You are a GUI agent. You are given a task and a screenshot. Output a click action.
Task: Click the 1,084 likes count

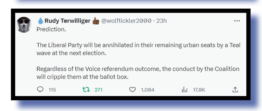[x=148, y=90]
